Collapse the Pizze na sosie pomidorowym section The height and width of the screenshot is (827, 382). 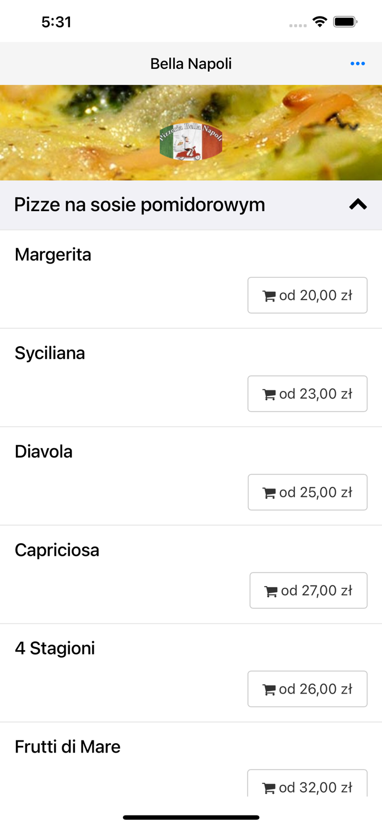(x=357, y=204)
